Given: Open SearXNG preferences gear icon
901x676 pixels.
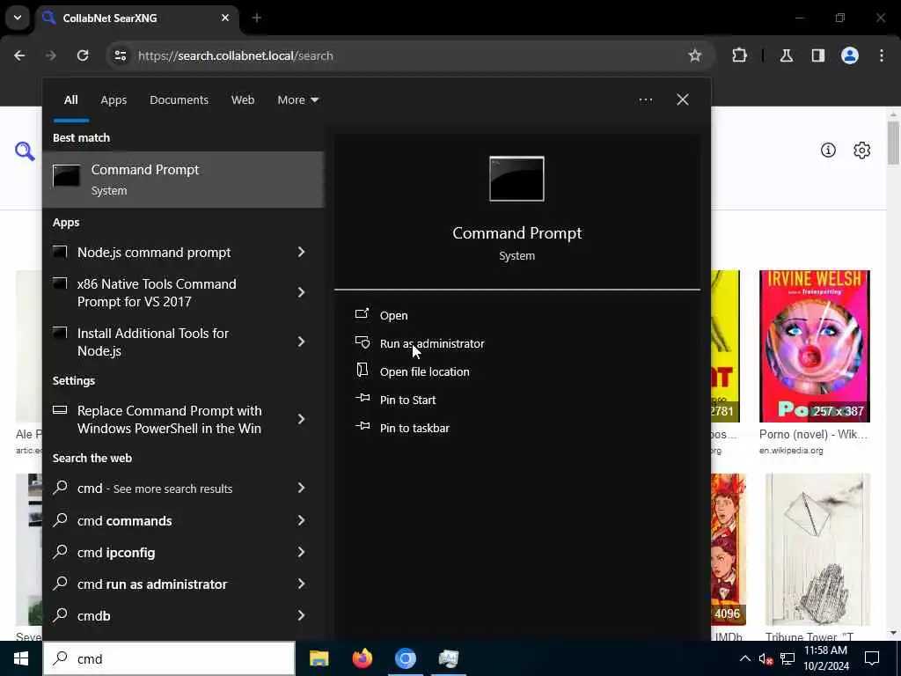Looking at the screenshot, I should click(x=862, y=150).
